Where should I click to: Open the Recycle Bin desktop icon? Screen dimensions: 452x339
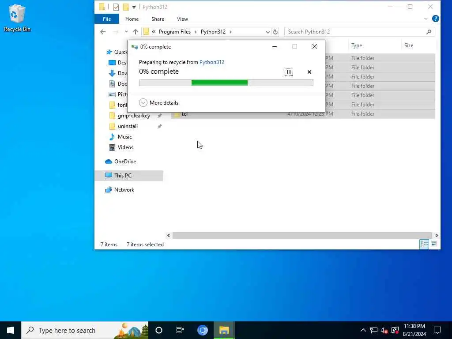[x=17, y=18]
